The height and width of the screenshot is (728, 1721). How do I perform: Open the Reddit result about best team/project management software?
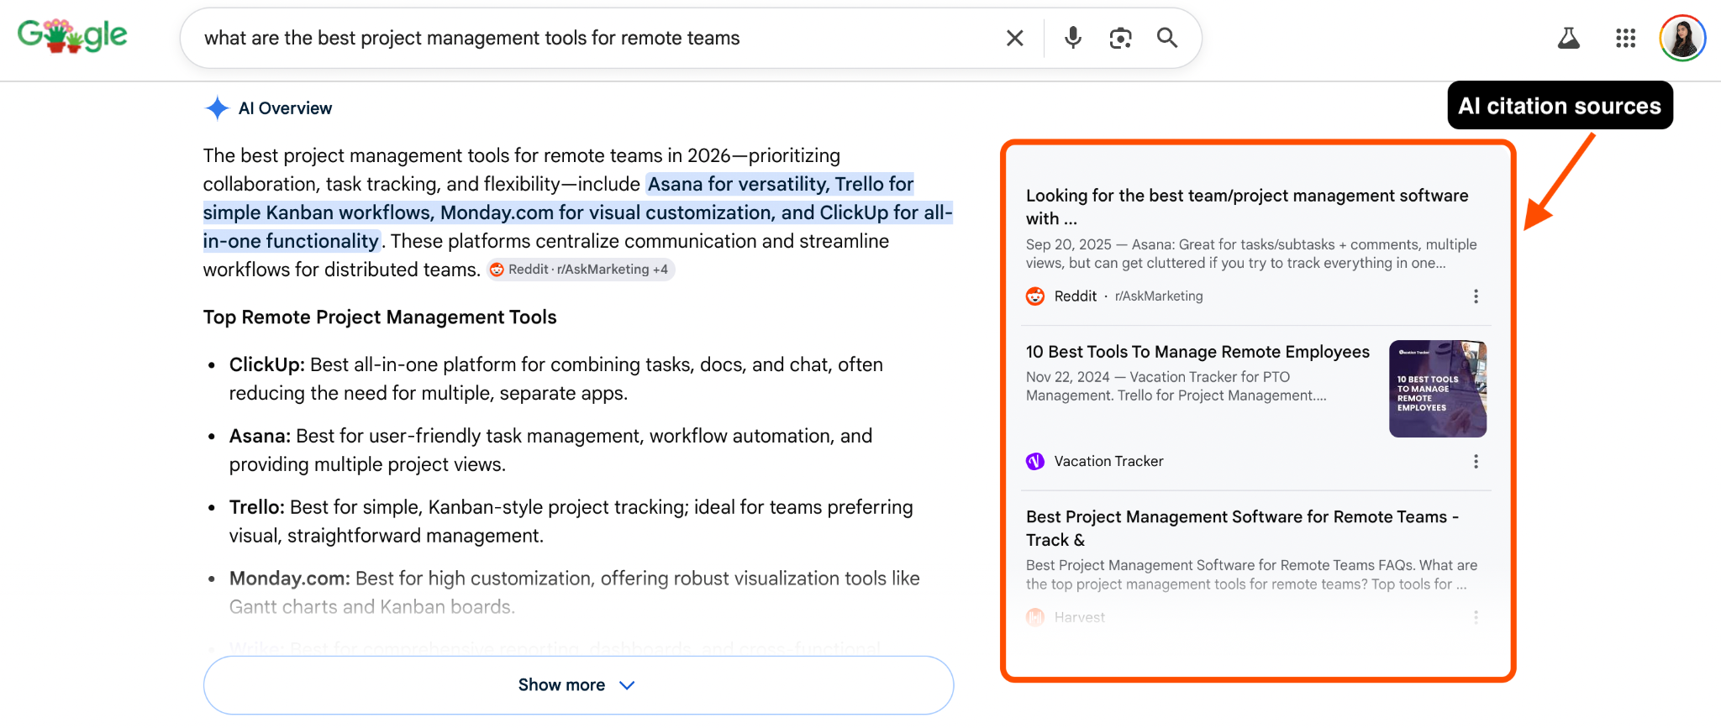tap(1247, 207)
